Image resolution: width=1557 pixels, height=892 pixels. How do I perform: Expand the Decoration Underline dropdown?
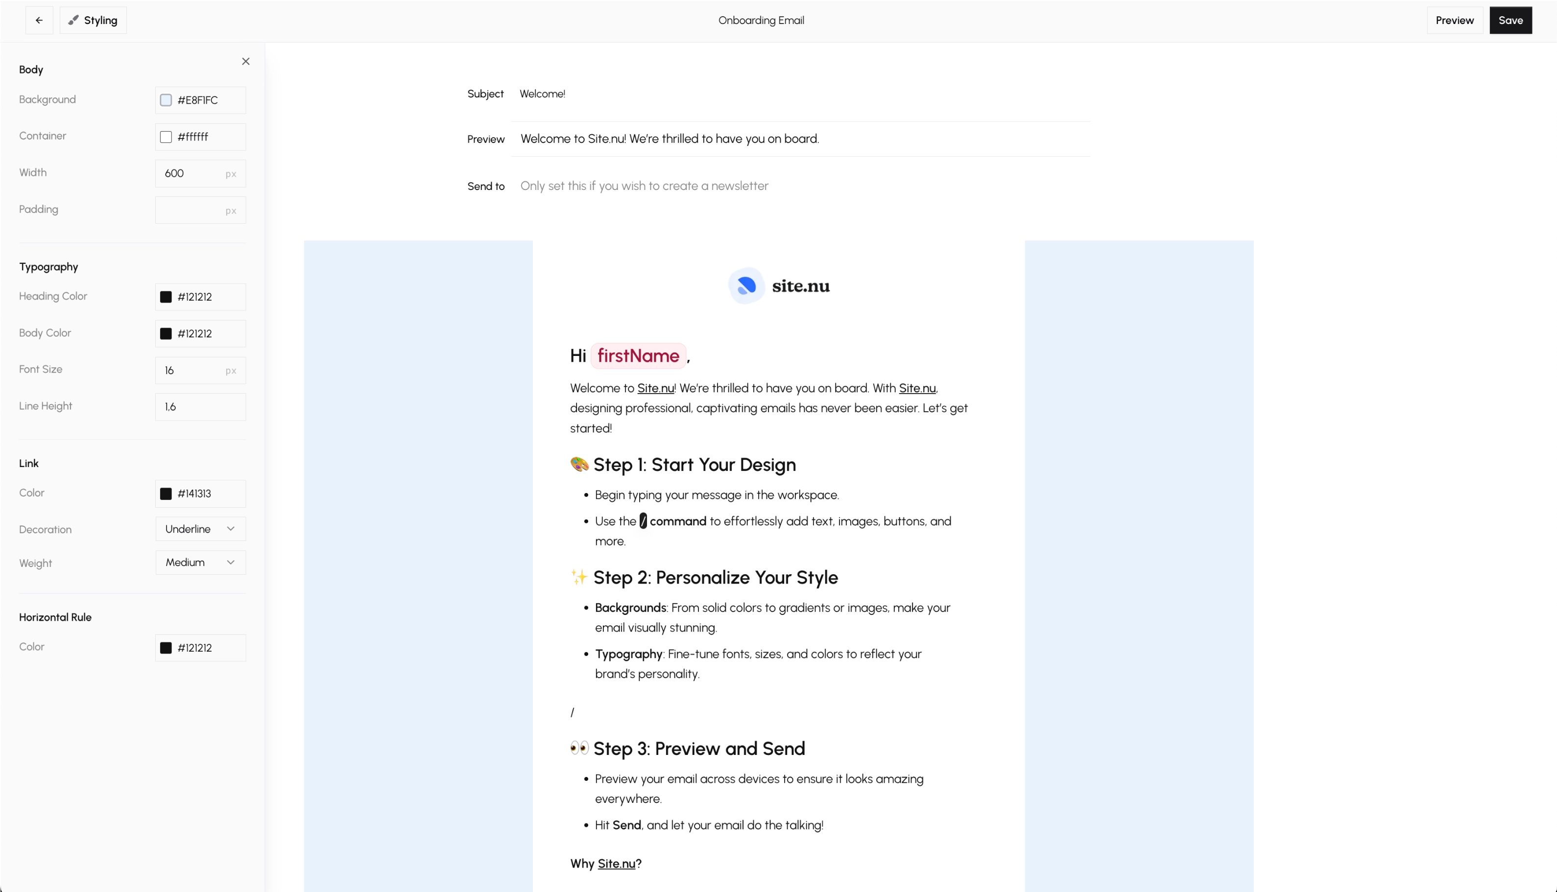point(200,529)
